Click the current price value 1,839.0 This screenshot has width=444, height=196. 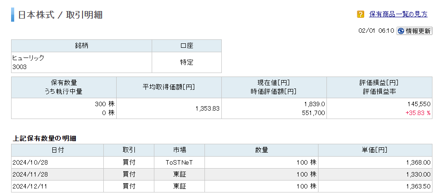coord(314,104)
